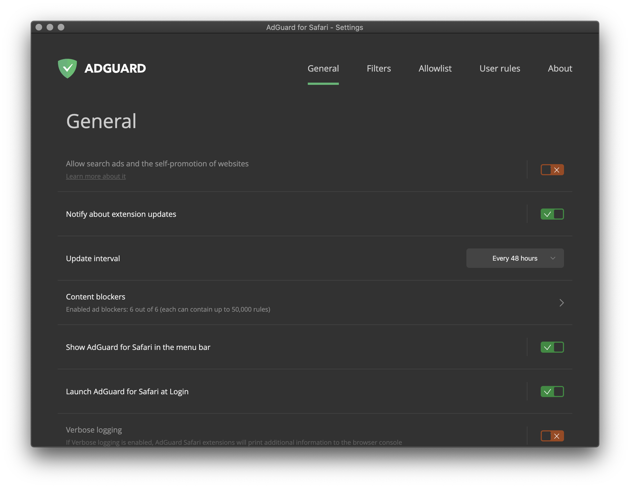Close the AdGuard Settings window

click(x=39, y=27)
